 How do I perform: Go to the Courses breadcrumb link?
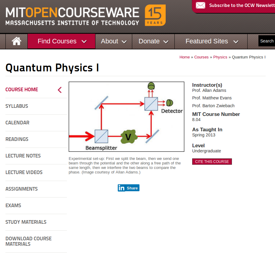tap(201, 57)
